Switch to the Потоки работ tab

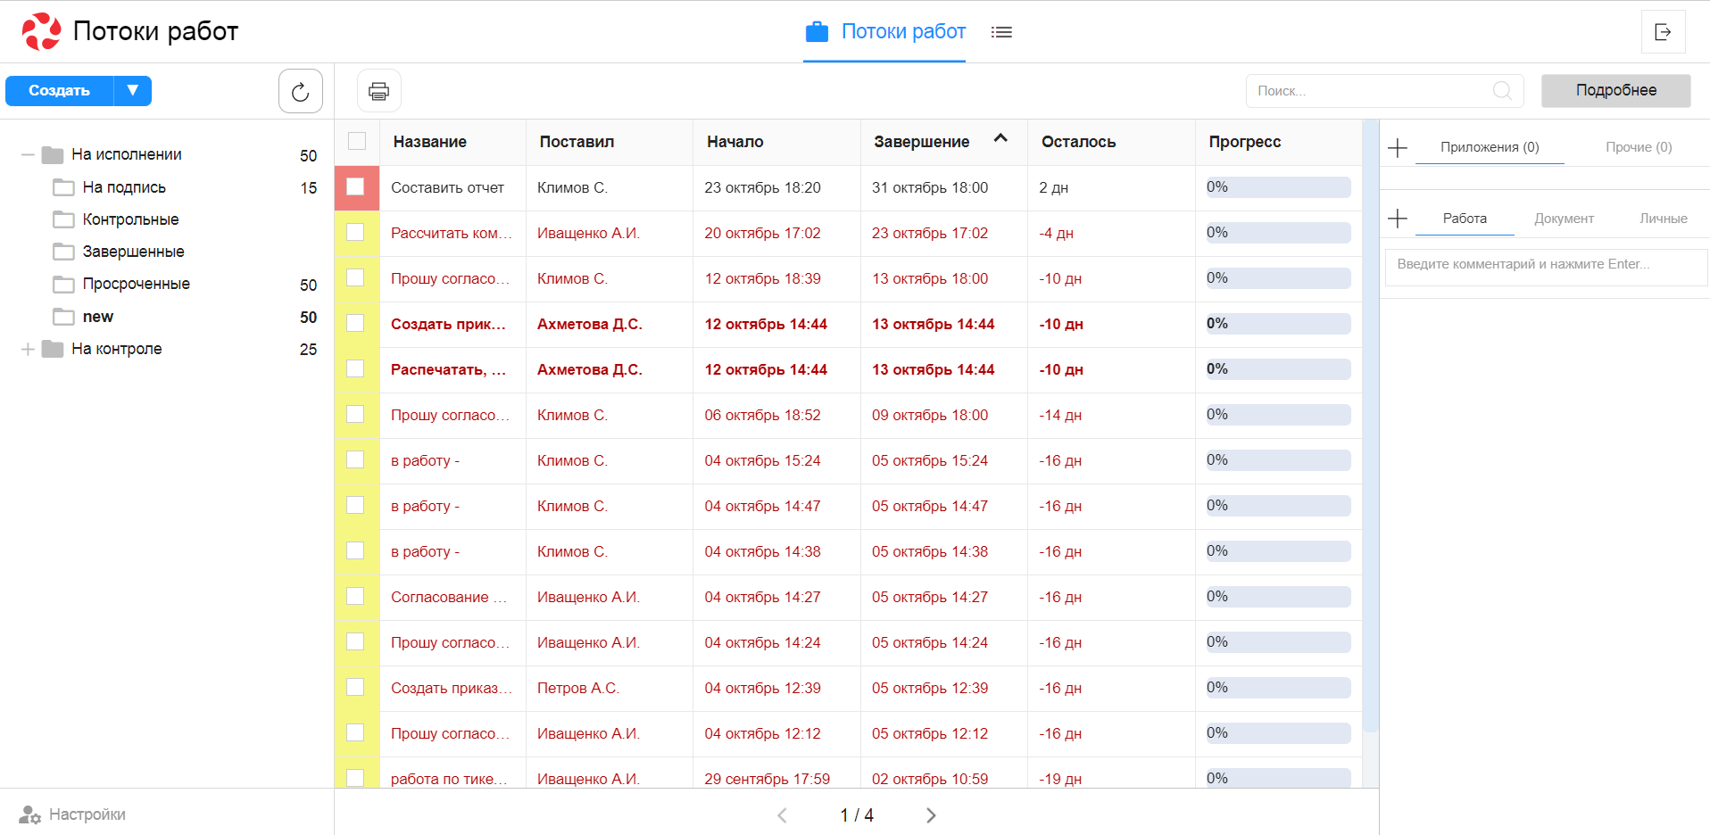tap(884, 32)
